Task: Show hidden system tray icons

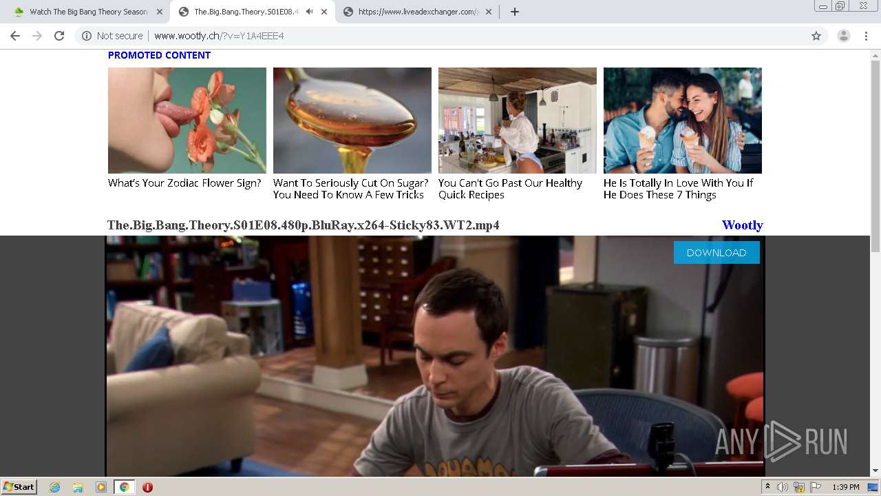Action: click(767, 487)
